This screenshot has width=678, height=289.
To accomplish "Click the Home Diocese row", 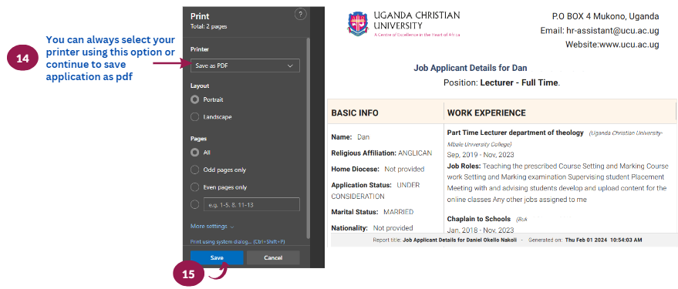I will coord(377,170).
